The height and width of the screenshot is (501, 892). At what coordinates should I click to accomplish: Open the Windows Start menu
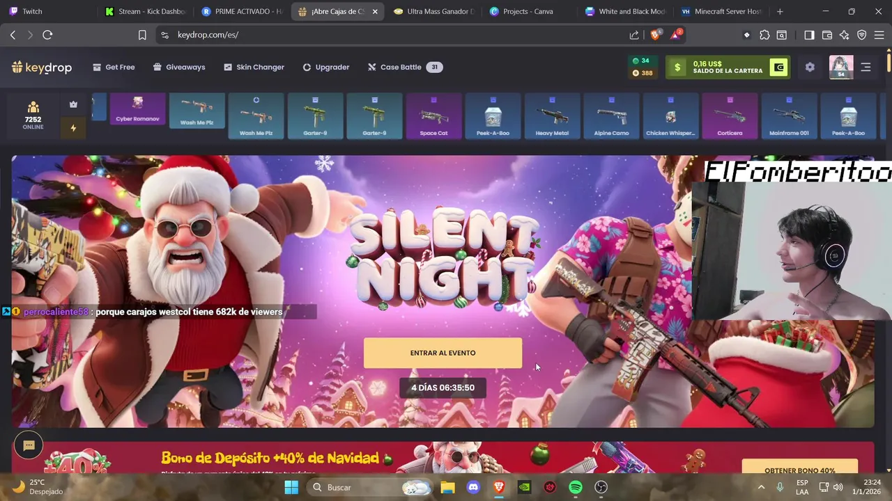point(291,487)
